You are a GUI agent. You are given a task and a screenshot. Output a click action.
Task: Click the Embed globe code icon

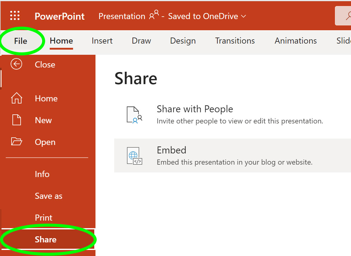(x=134, y=156)
